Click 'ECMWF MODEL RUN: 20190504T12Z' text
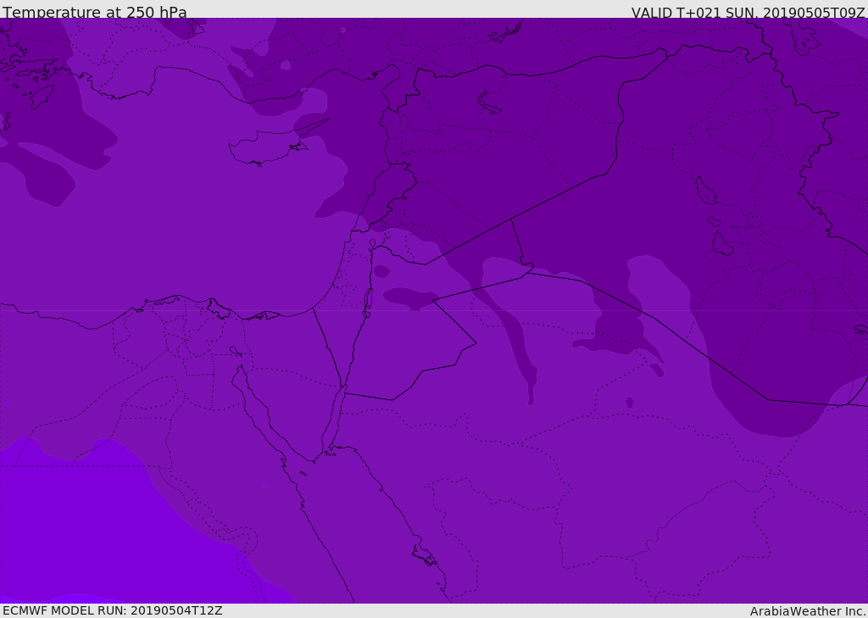 pyautogui.click(x=113, y=610)
